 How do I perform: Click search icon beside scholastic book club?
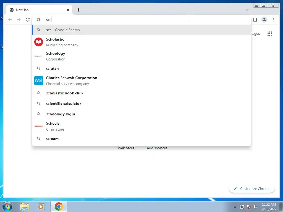point(39,93)
